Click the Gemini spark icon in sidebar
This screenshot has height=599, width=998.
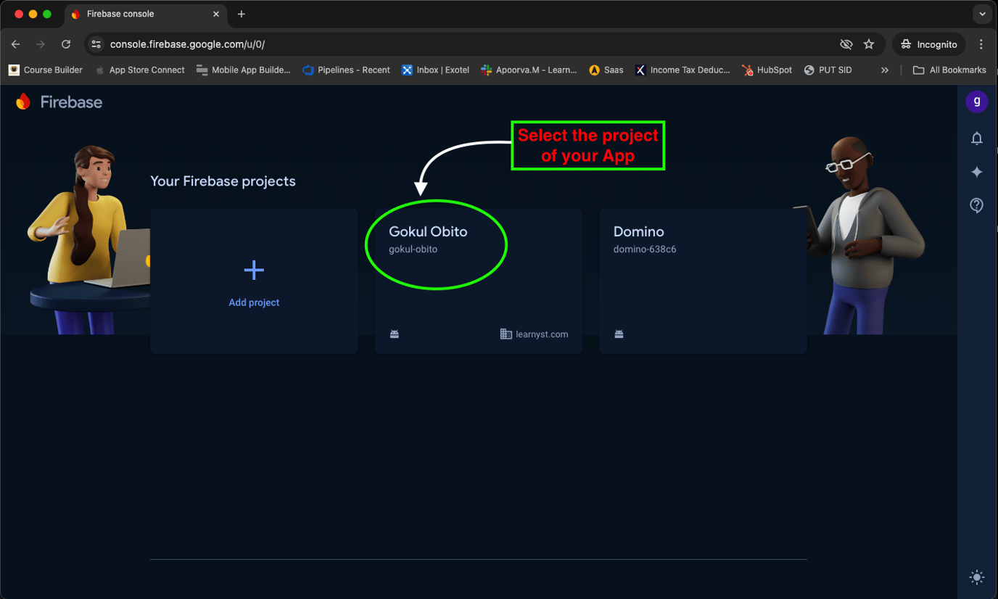977,172
